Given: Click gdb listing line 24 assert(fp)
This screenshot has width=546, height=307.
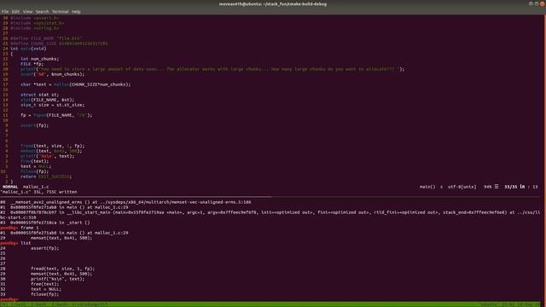Looking at the screenshot, I should [30, 248].
